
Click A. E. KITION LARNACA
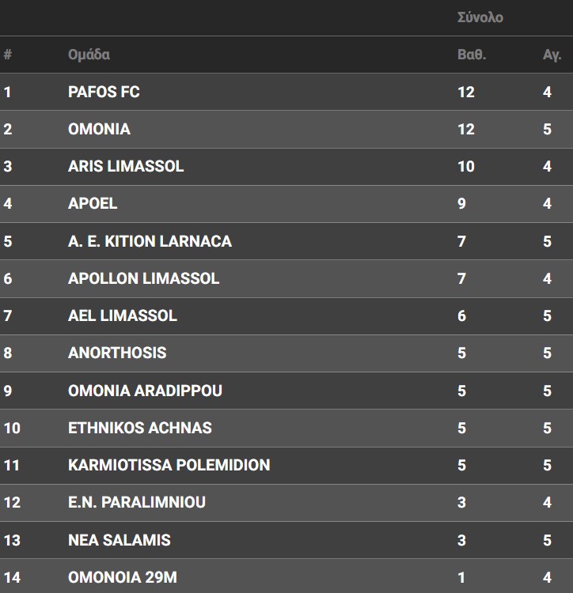(x=150, y=241)
